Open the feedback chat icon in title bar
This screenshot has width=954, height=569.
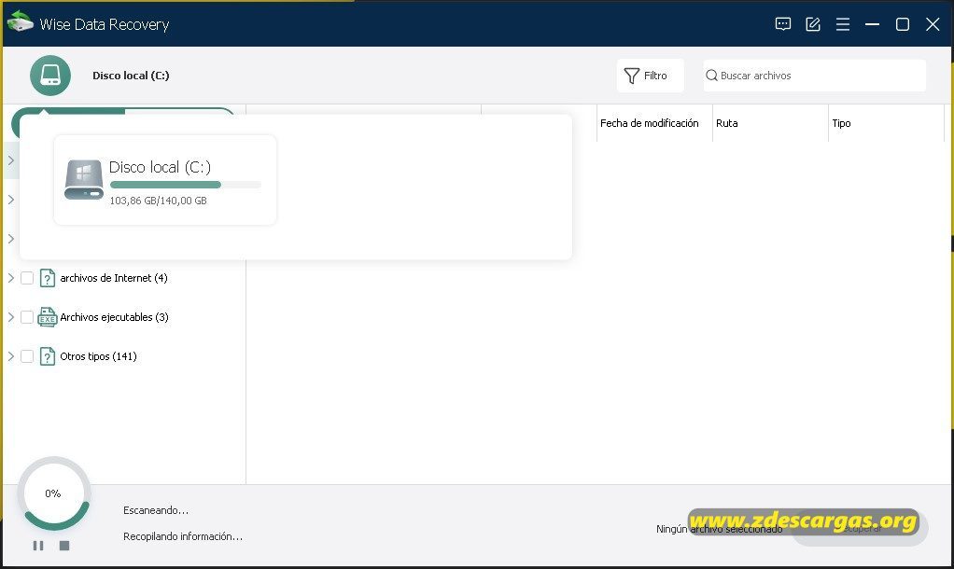(x=782, y=24)
